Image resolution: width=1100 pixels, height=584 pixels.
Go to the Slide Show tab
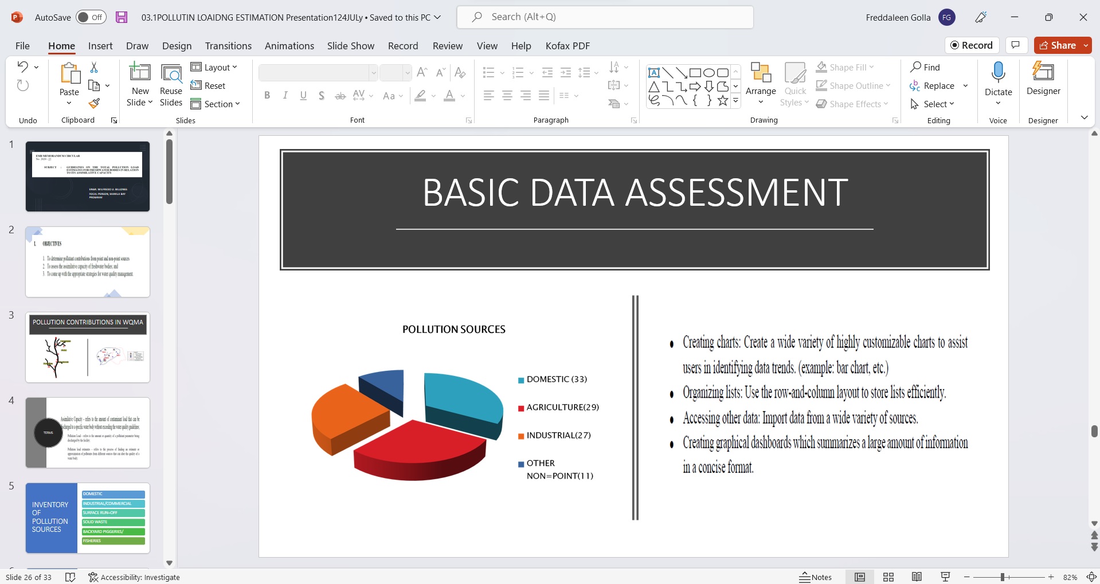click(x=351, y=46)
